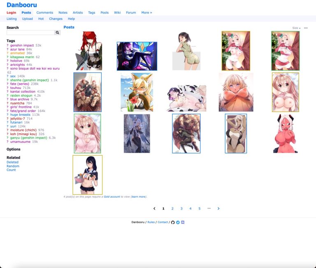316x268 pixels.
Task: Open the Help submenu link
Action: (71, 19)
